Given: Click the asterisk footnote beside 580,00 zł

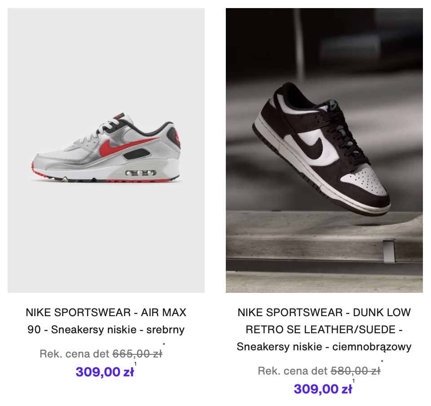Looking at the screenshot, I should 382,362.
